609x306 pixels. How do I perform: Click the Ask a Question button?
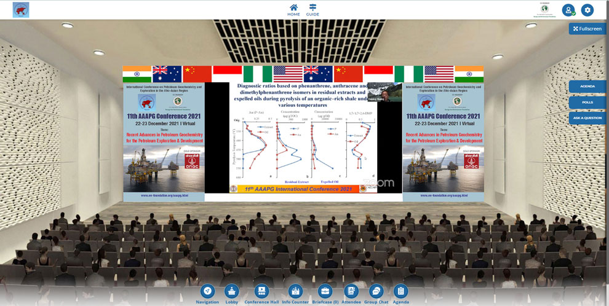[587, 118]
